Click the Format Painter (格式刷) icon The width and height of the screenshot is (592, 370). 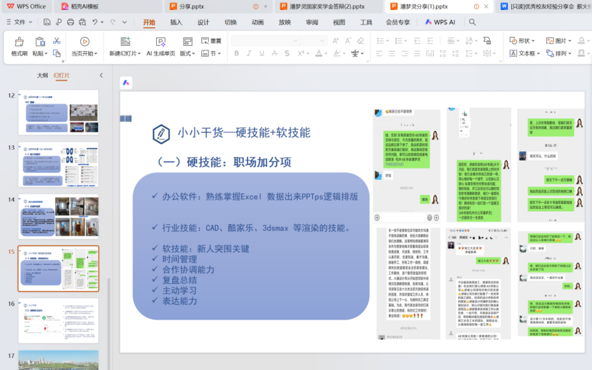(x=19, y=42)
